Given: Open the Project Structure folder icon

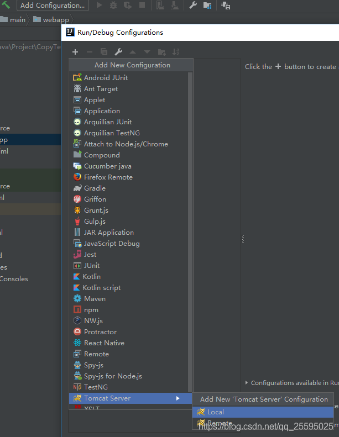Looking at the screenshot, I should point(207,5).
